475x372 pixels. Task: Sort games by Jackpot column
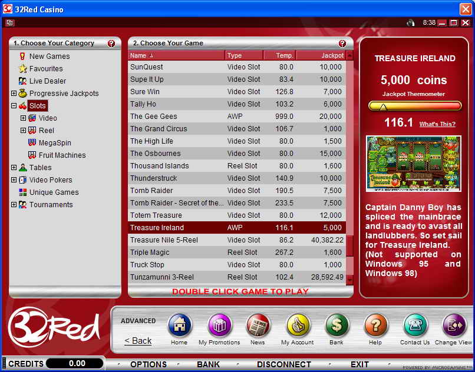pyautogui.click(x=320, y=55)
